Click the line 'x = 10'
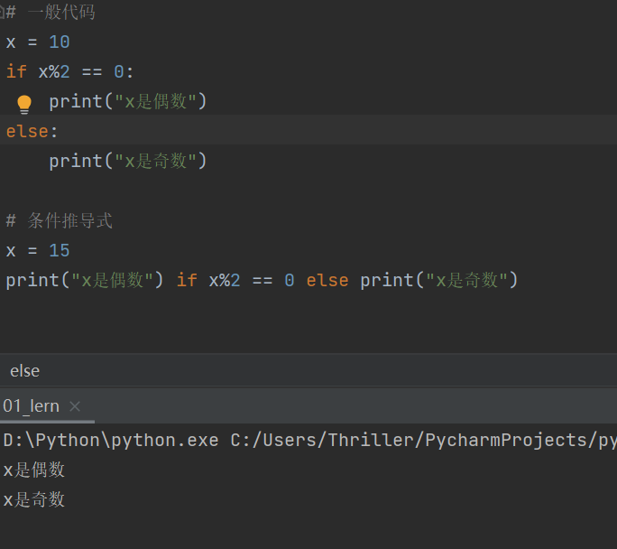Viewport: 617px width, 549px height. pyautogui.click(x=38, y=42)
